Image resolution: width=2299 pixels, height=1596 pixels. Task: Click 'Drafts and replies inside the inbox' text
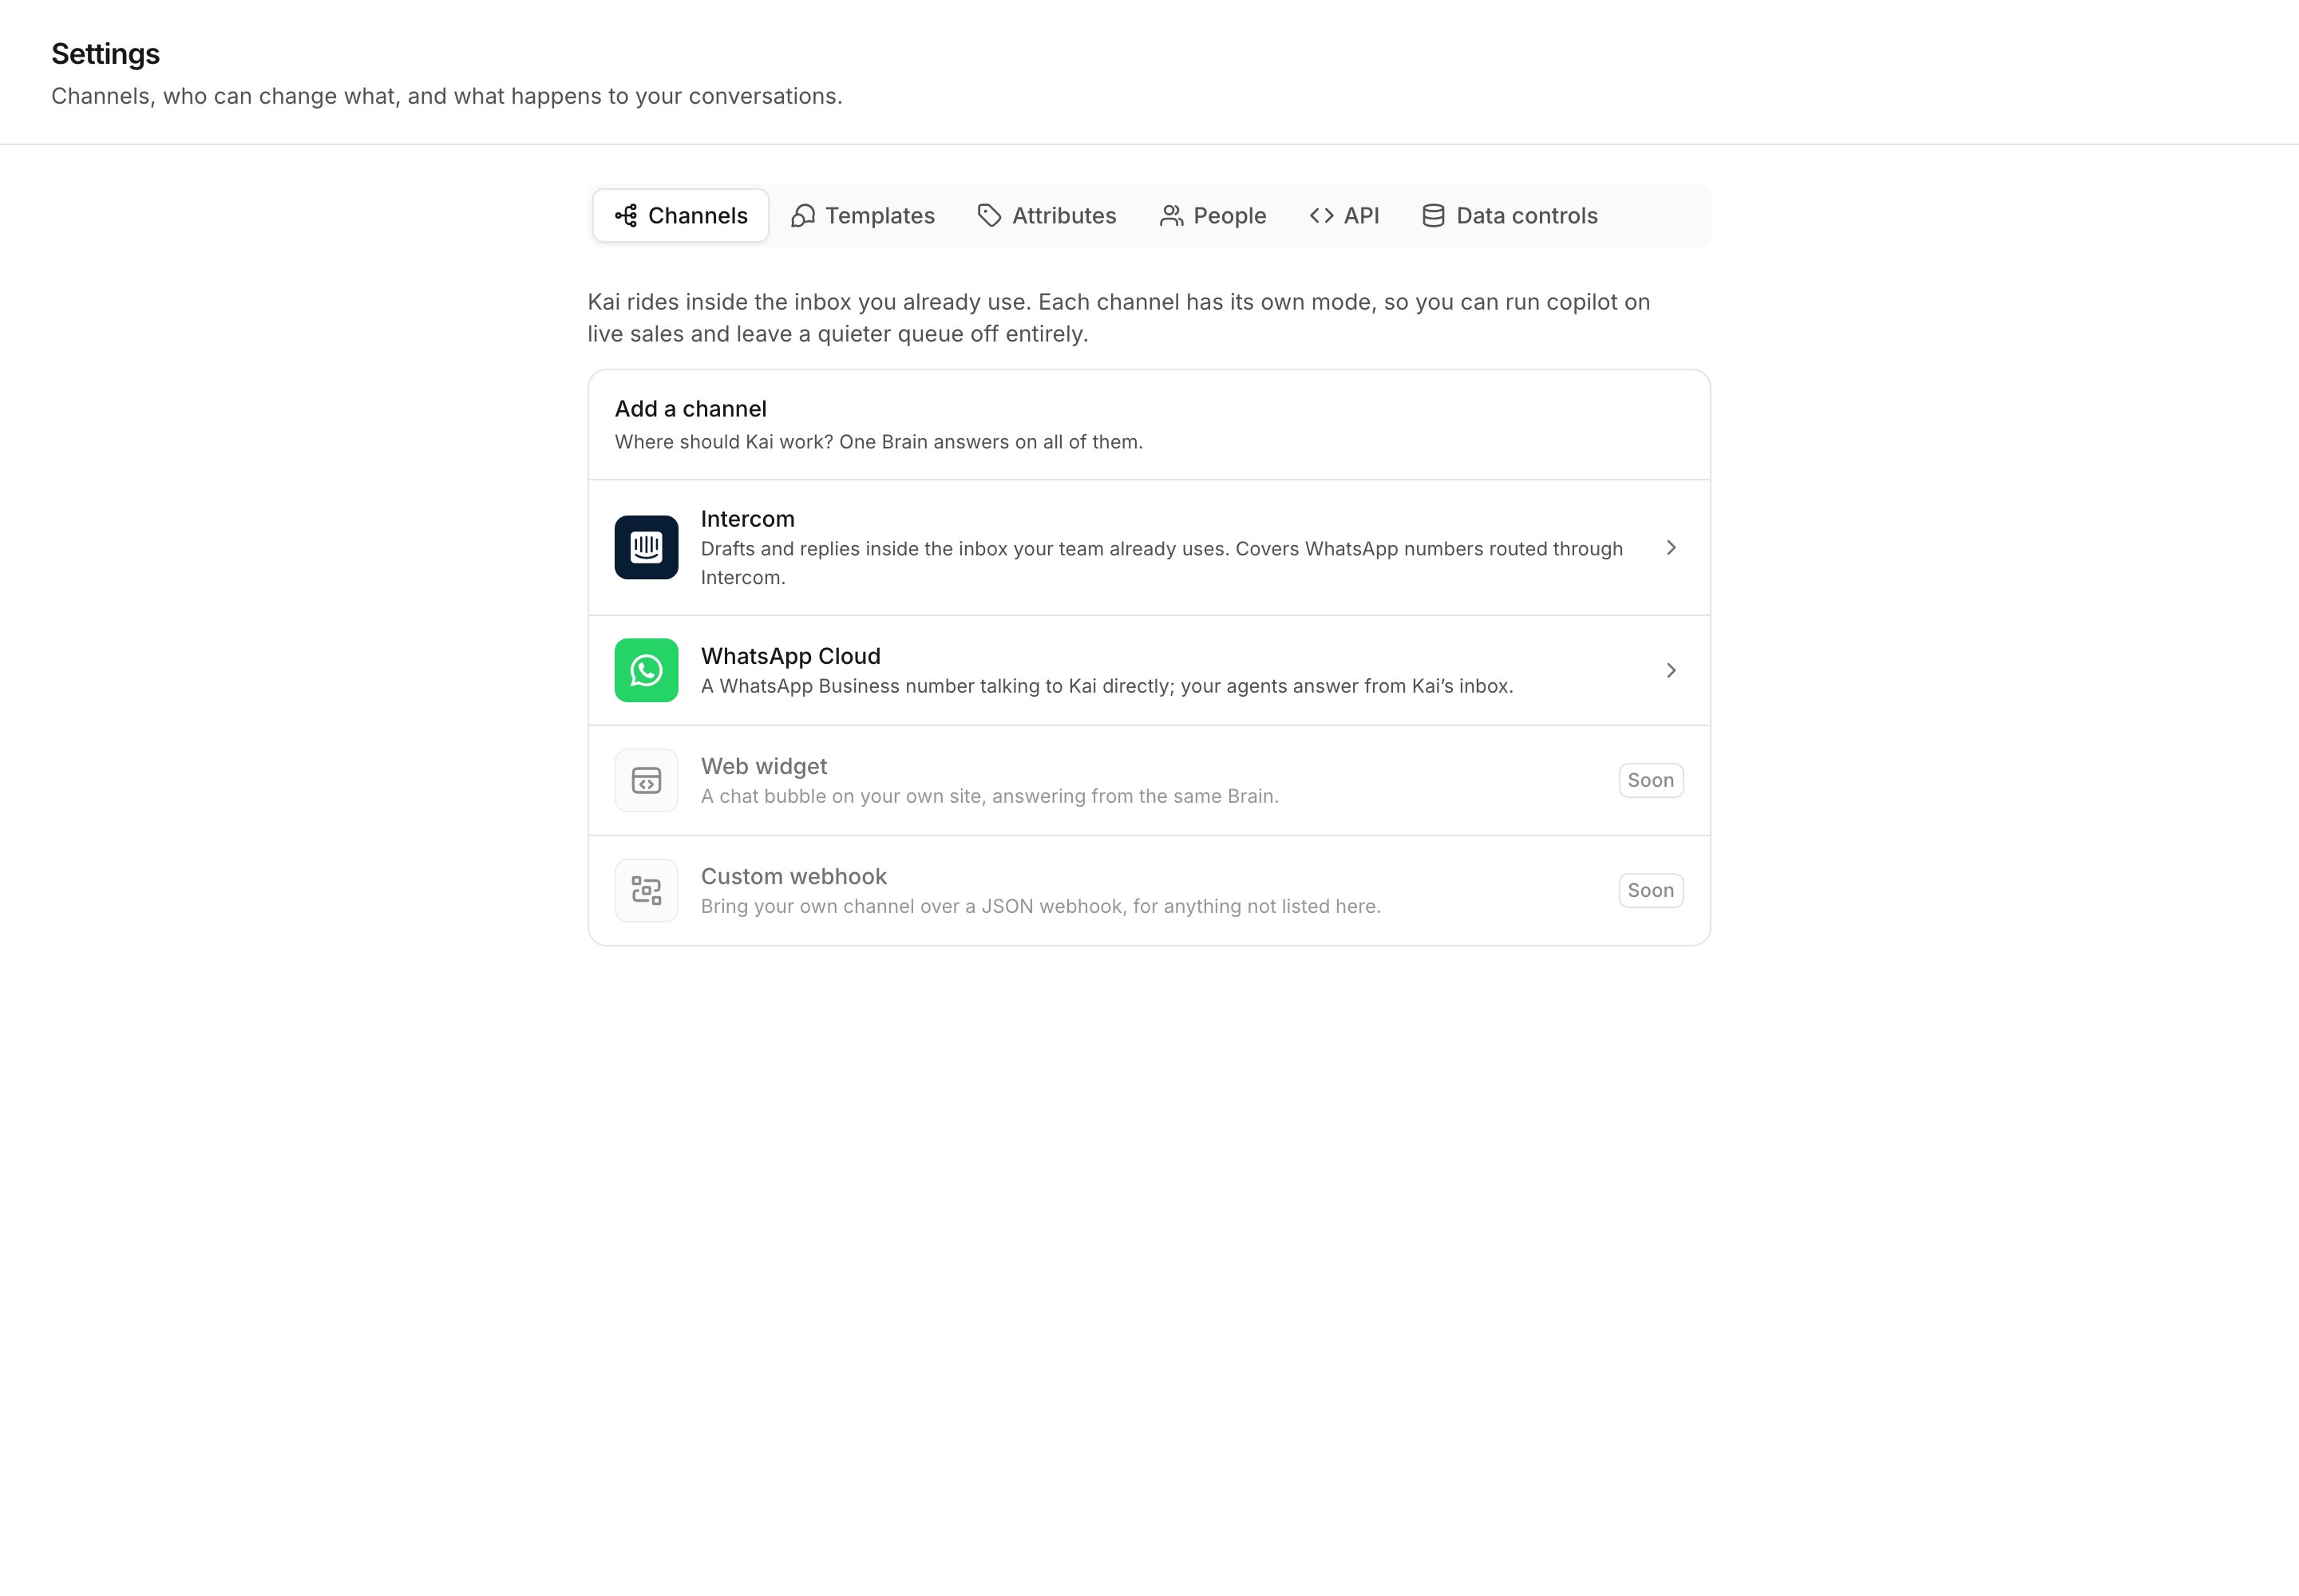pos(1161,563)
